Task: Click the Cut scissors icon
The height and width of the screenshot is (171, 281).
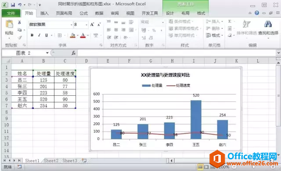Action: point(19,22)
